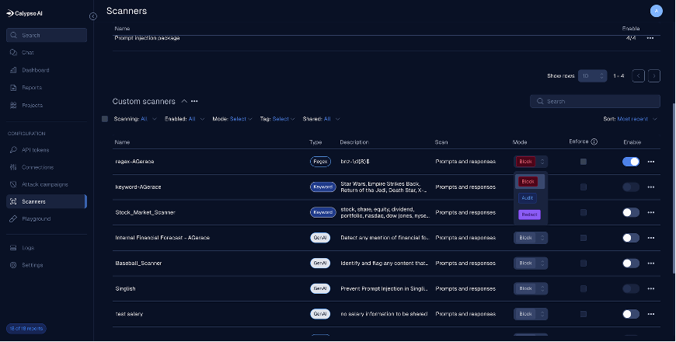This screenshot has height=342, width=676.
Task: Click the Calypso AI logo
Action: 25,13
